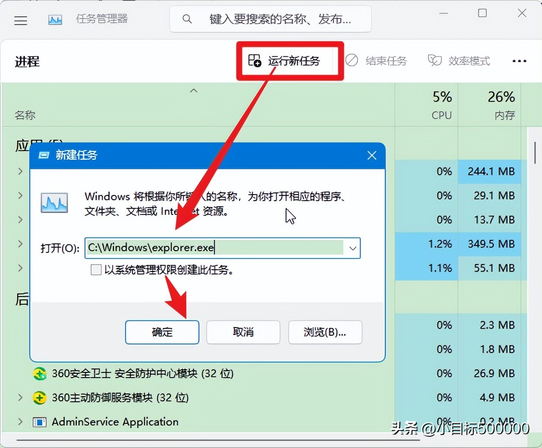Open the Task Manager navigation hamburger menu

pyautogui.click(x=20, y=20)
